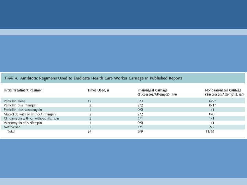Select the Not named row label
The image size is (247, 185).
12,127
